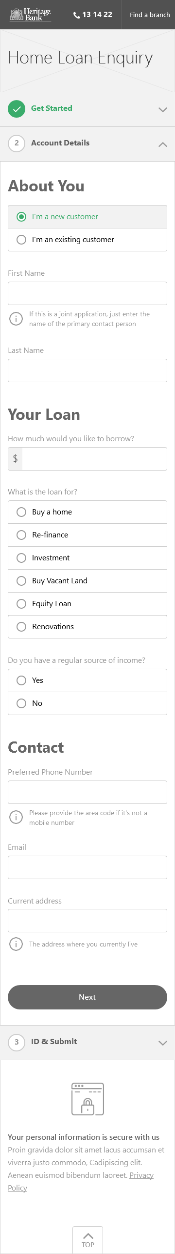This screenshot has width=175, height=1254.
Task: Expand the Get Started section chevron
Action: 163,110
